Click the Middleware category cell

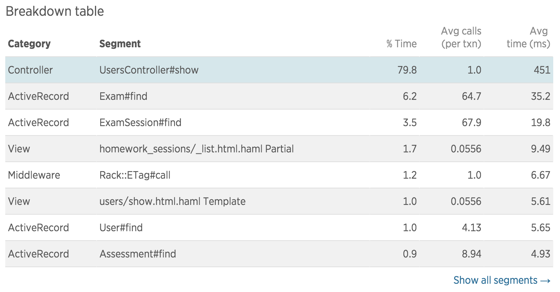34,175
